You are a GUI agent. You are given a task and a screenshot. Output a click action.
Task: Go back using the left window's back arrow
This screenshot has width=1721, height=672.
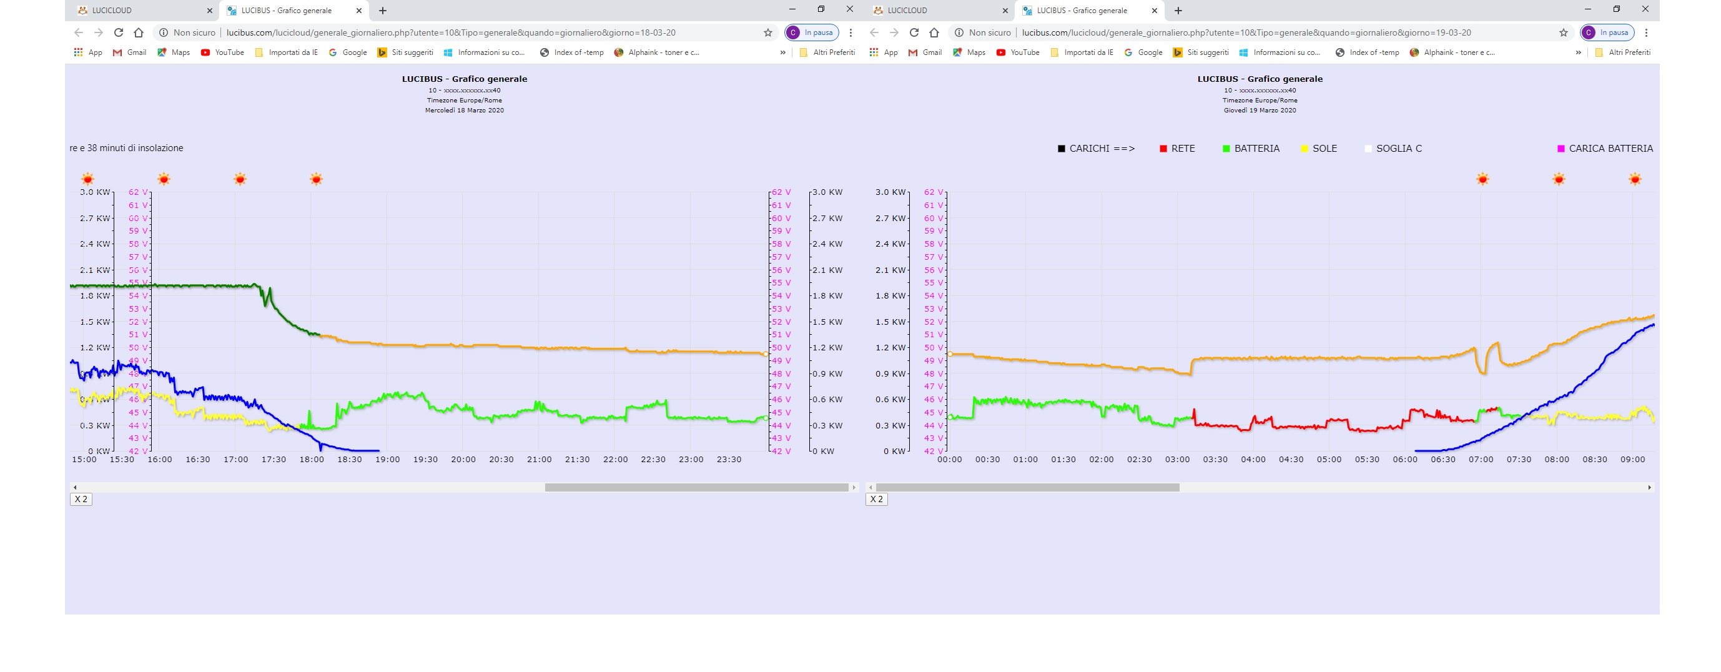point(78,32)
